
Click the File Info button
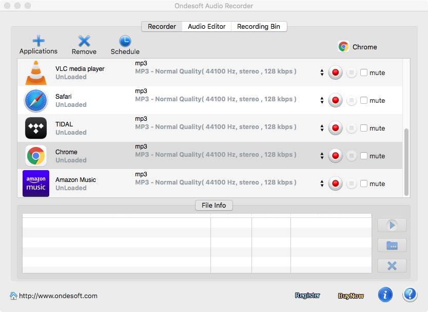click(213, 206)
